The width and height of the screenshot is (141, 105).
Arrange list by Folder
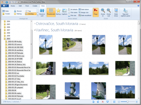(x=6, y=14)
